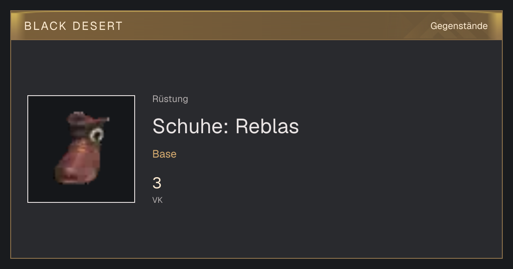Select the white-bordered item image frame
513x269 pixels.
pyautogui.click(x=81, y=149)
